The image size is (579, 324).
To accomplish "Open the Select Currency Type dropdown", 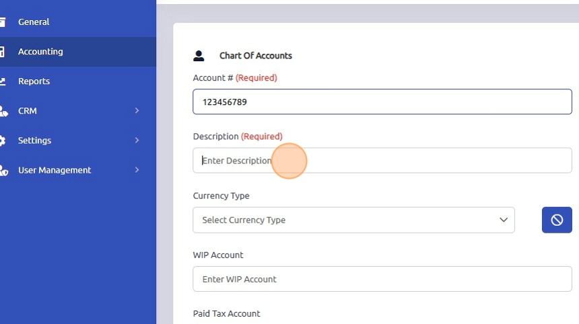I will [353, 220].
